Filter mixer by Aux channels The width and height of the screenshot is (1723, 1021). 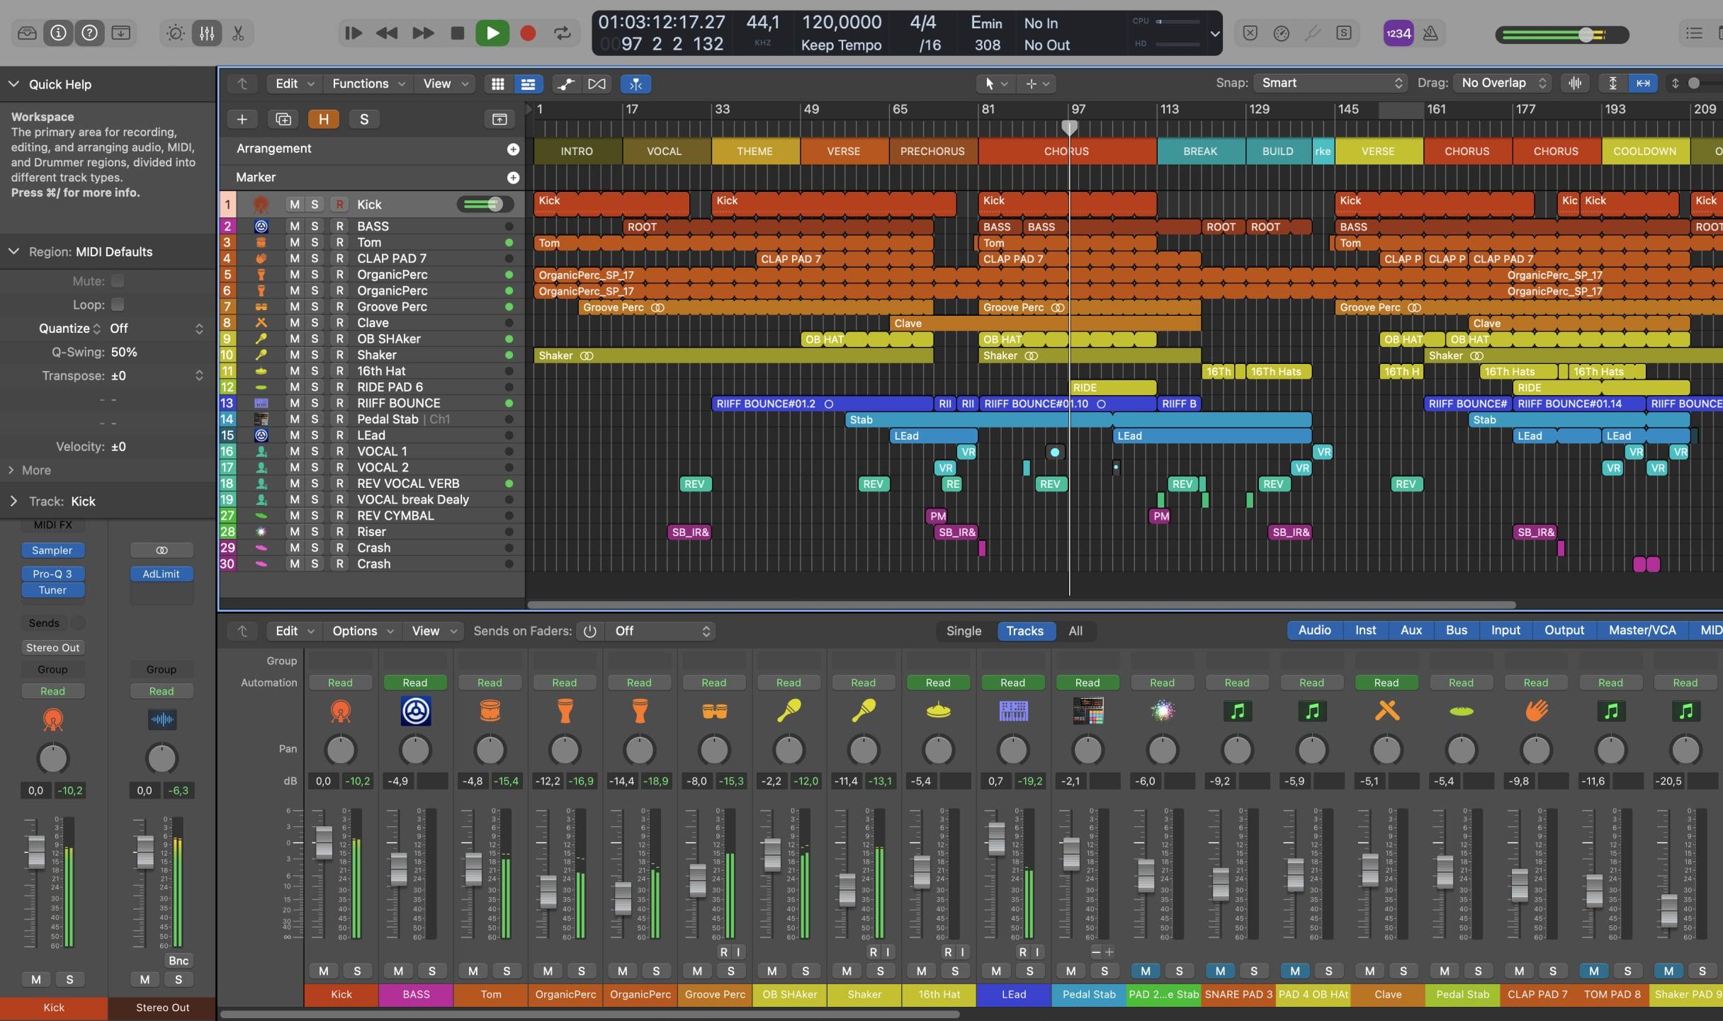click(x=1411, y=630)
